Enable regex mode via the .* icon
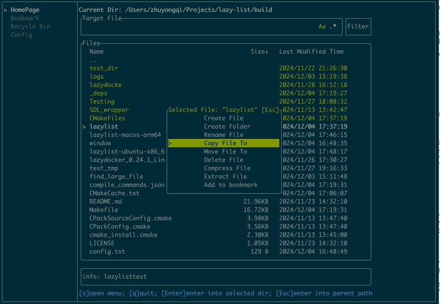 coord(333,26)
